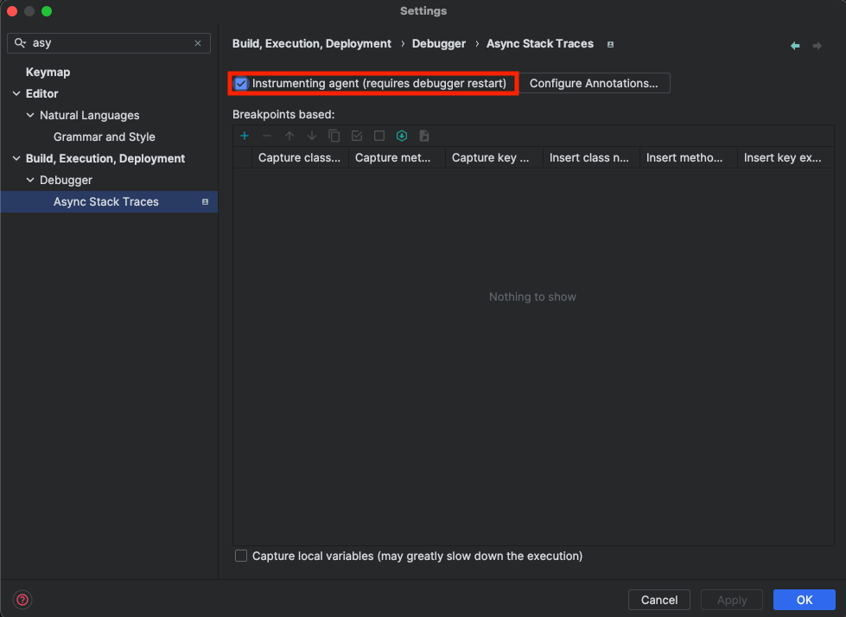Click the duplicate/copy toolbar icon
Viewport: 846px width, 617px height.
click(x=334, y=136)
